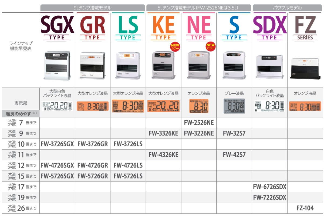Click the 木造 15畳まで row label
Viewport: 324px width, 216px height.
click(x=22, y=176)
